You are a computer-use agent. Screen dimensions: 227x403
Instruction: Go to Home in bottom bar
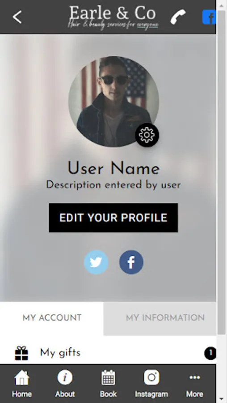coord(22,383)
